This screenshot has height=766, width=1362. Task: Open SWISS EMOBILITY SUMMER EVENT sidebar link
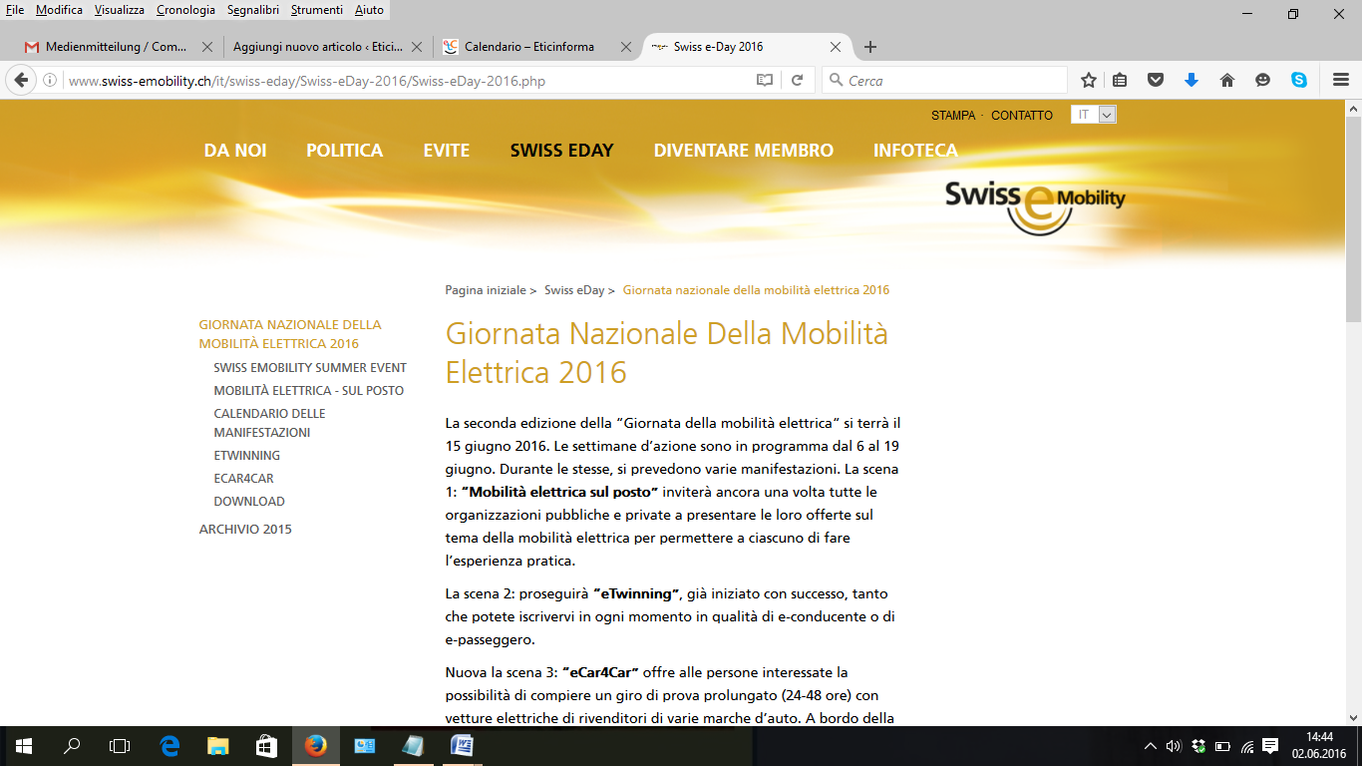point(310,368)
